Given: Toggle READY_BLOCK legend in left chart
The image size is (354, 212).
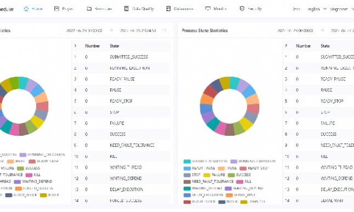Looking at the screenshot, I should click(21, 195).
